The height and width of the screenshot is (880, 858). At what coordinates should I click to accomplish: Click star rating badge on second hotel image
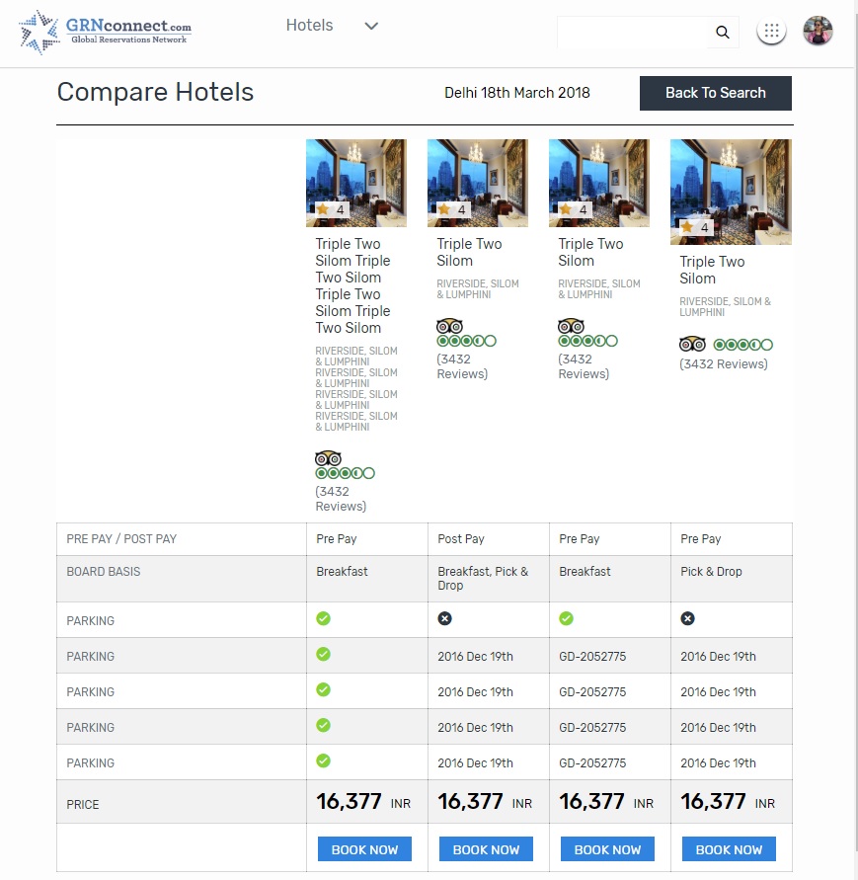coord(453,210)
